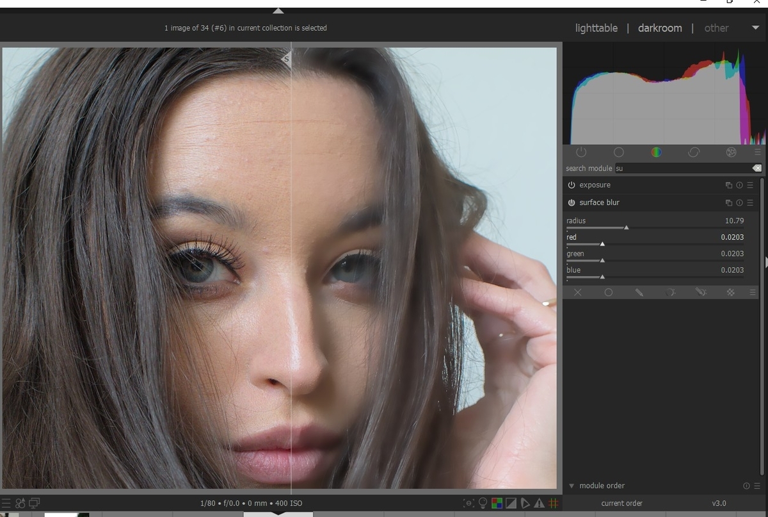This screenshot has width=768, height=517.
Task: Show effects modules group (sparkle icon)
Action: click(732, 152)
